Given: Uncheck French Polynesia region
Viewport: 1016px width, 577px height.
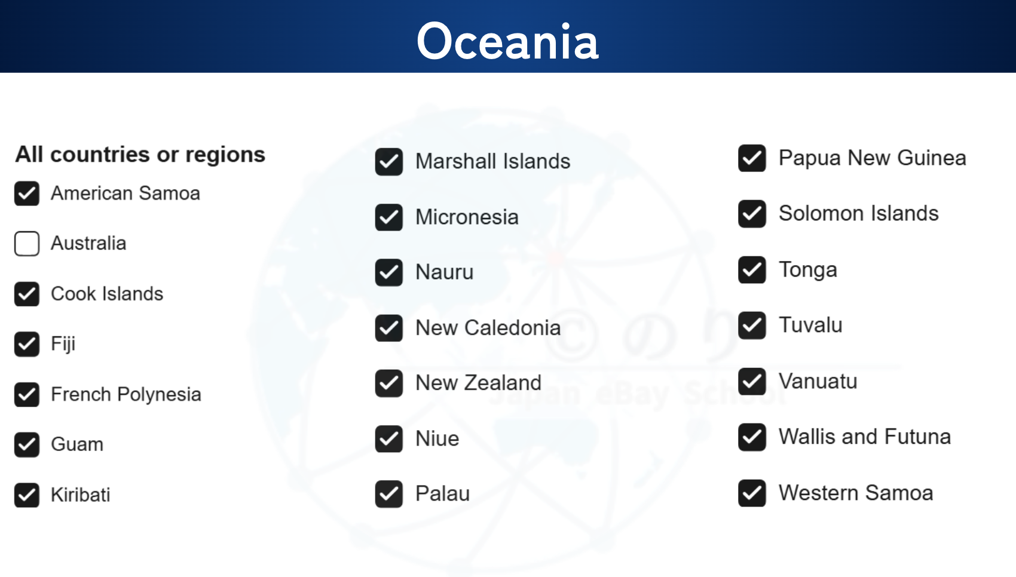Looking at the screenshot, I should point(27,394).
